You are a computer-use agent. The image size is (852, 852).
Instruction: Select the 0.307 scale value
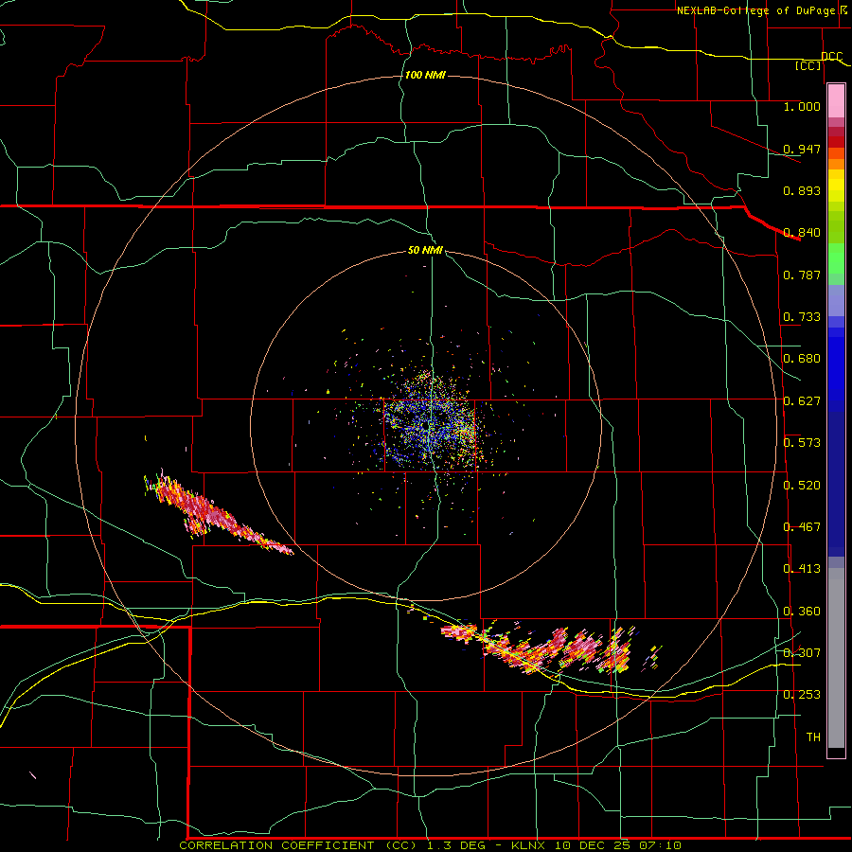(802, 652)
